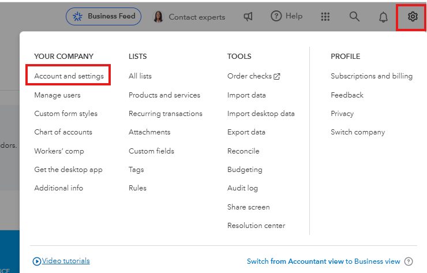Select Manage users
427x273 pixels.
coord(57,95)
